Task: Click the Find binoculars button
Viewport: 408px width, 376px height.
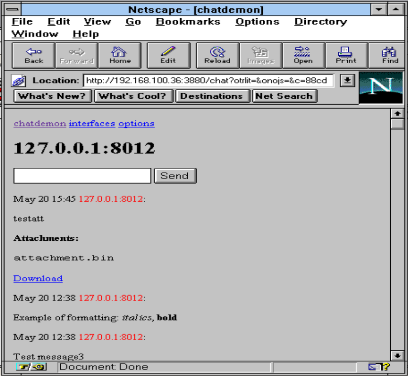Action: (x=387, y=56)
